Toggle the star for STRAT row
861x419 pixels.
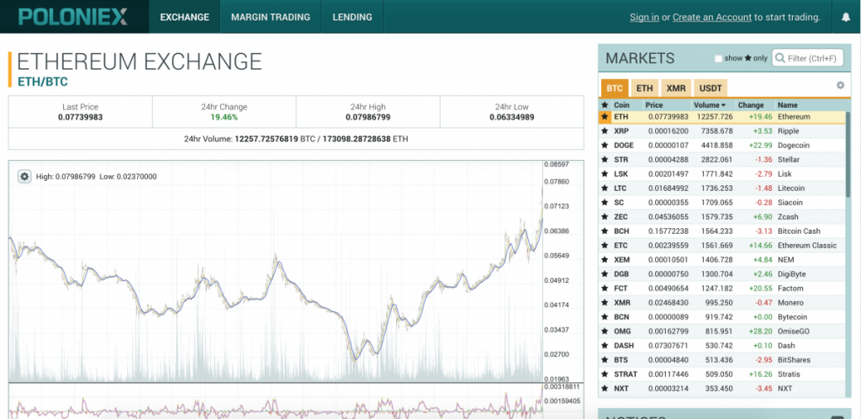tap(605, 374)
